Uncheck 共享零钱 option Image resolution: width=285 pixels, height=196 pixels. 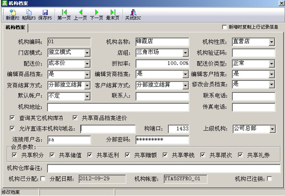tap(165, 155)
